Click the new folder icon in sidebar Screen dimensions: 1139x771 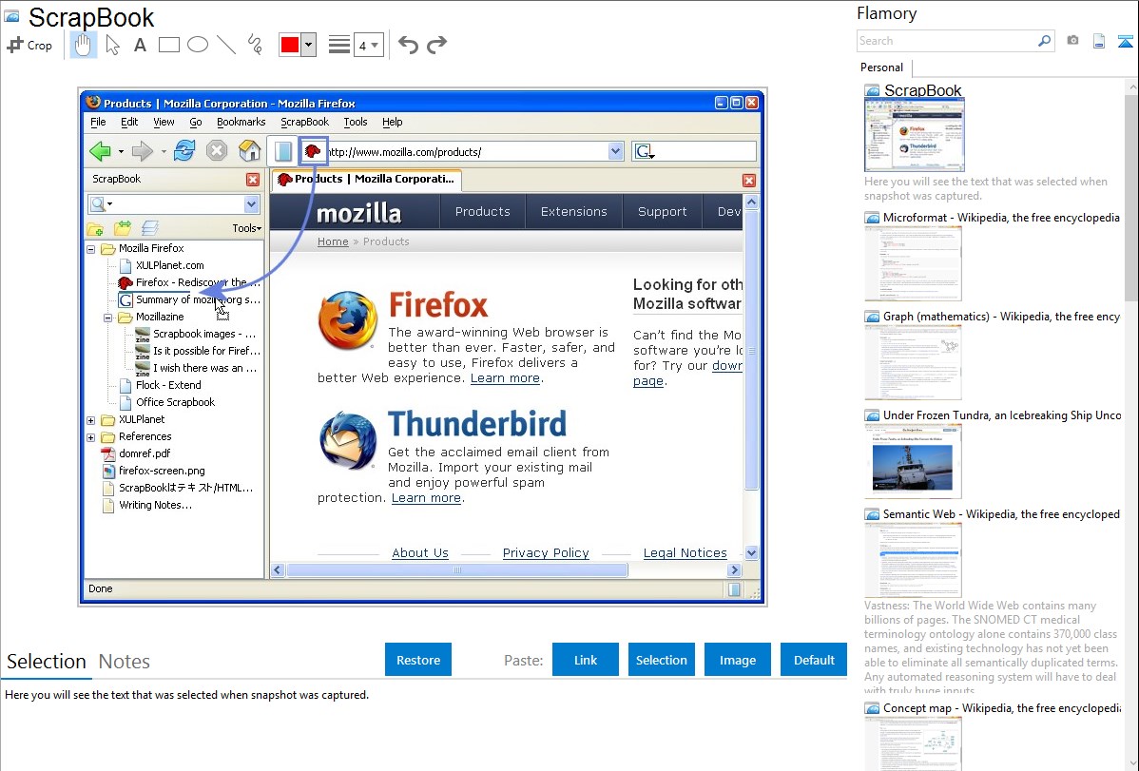(95, 229)
